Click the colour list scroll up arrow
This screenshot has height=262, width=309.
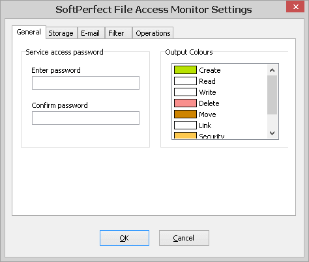(272, 70)
